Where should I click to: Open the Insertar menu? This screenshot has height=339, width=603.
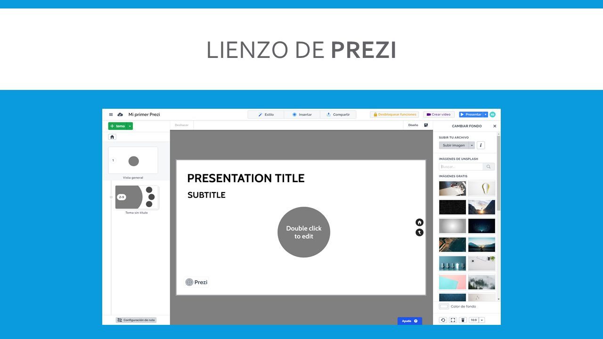coord(302,114)
